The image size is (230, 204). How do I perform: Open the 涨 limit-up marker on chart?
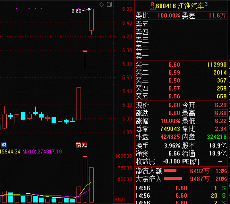point(84,145)
